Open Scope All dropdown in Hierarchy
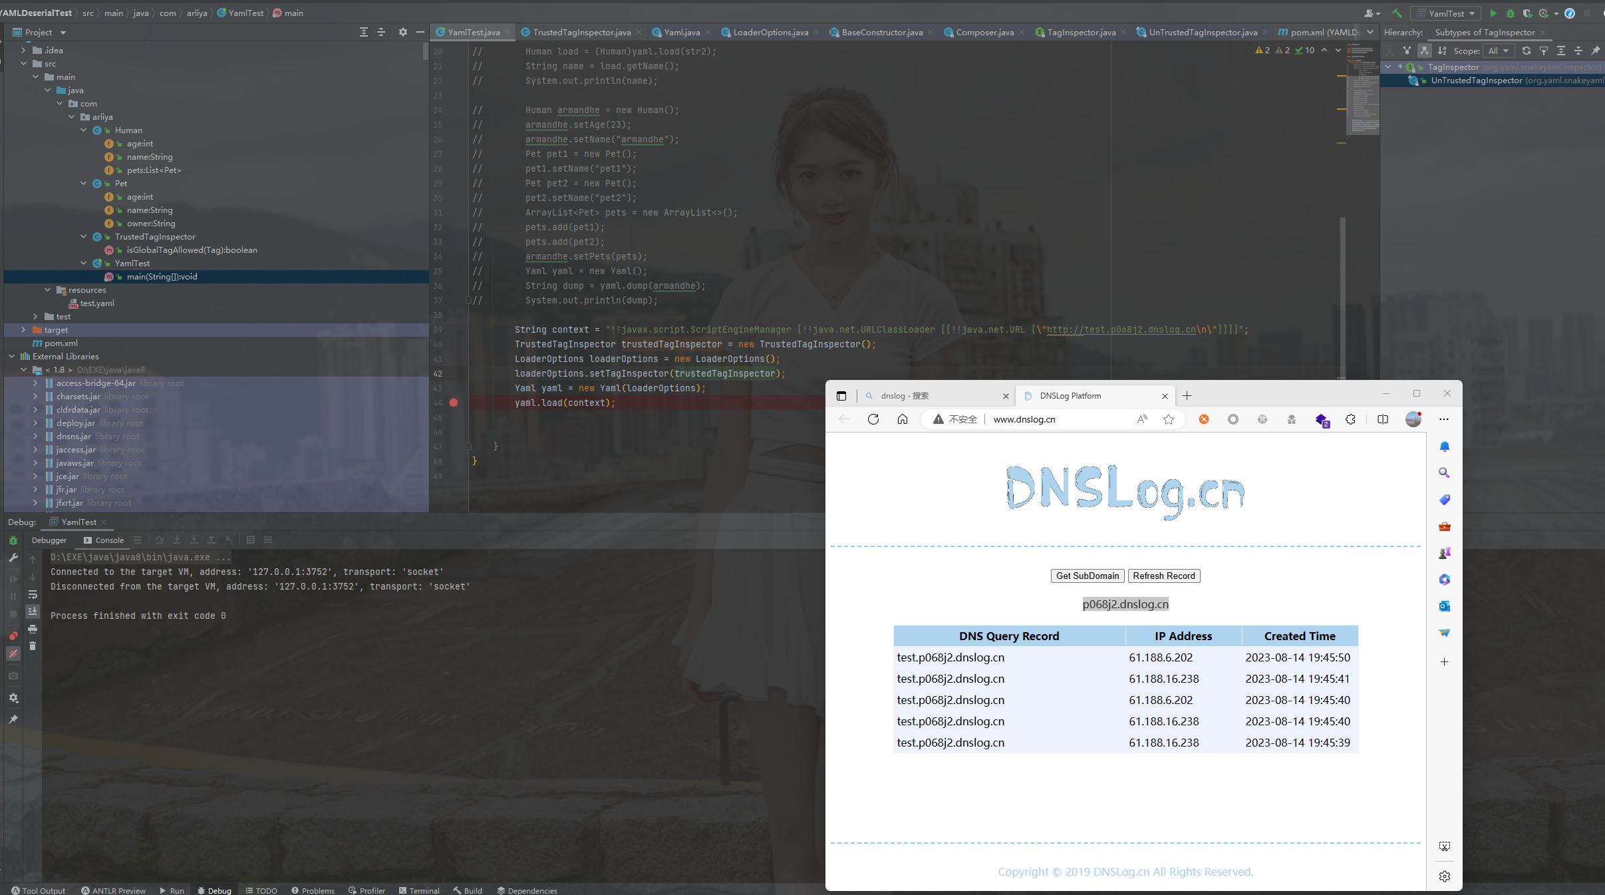This screenshot has height=895, width=1605. pyautogui.click(x=1499, y=51)
